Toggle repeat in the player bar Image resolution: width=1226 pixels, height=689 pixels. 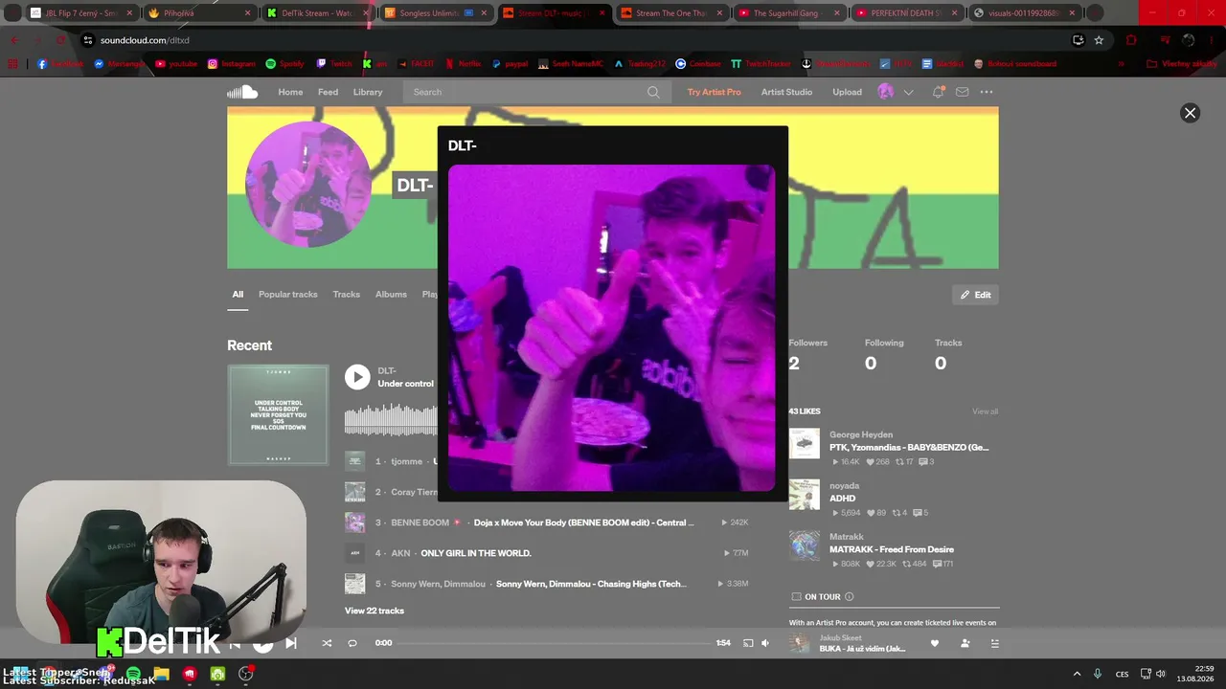coord(352,643)
